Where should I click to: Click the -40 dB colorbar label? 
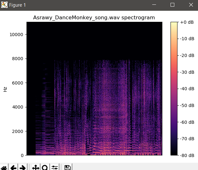click(x=187, y=89)
